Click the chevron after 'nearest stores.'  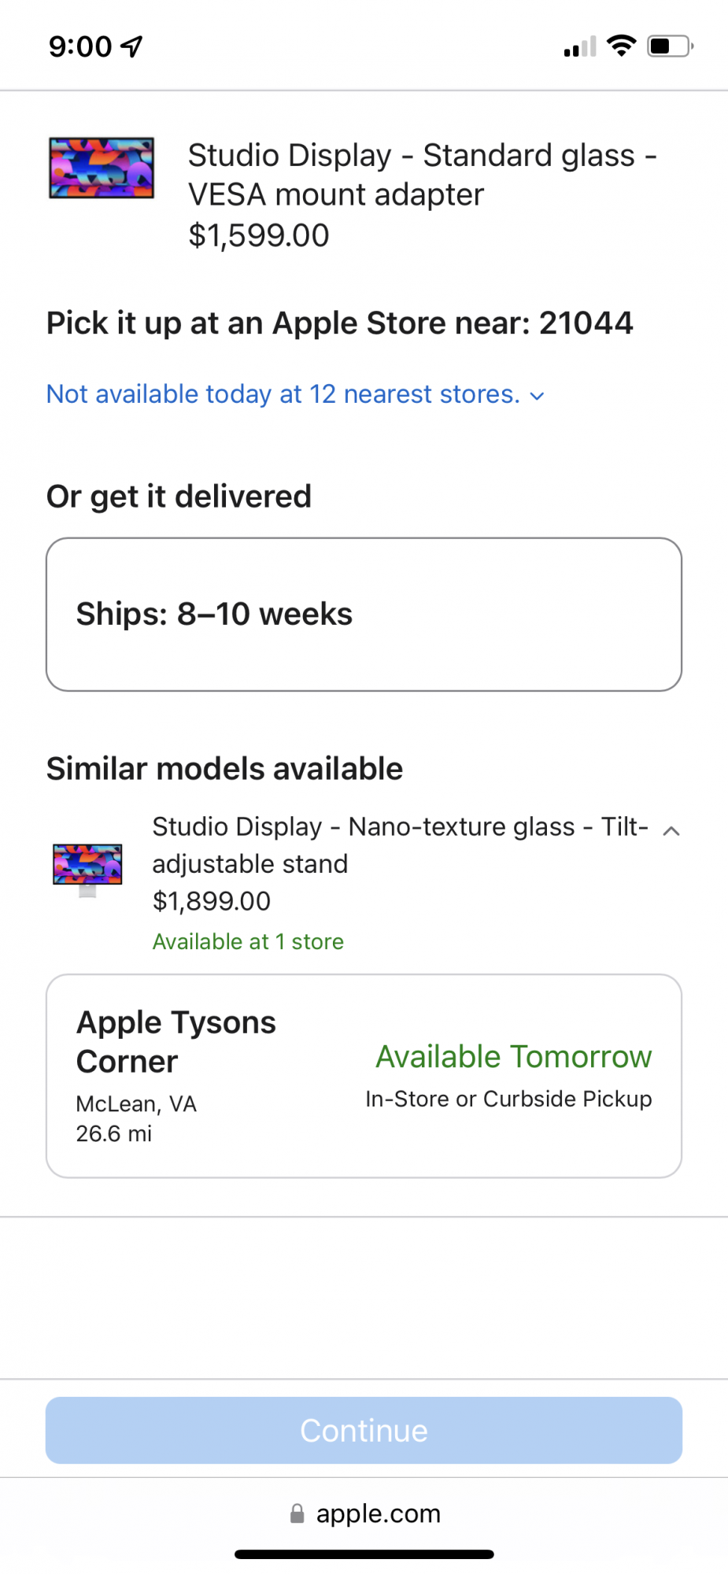(538, 396)
